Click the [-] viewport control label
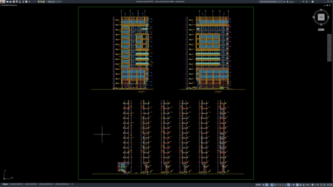The width and height of the screenshot is (333, 187). 1,5
